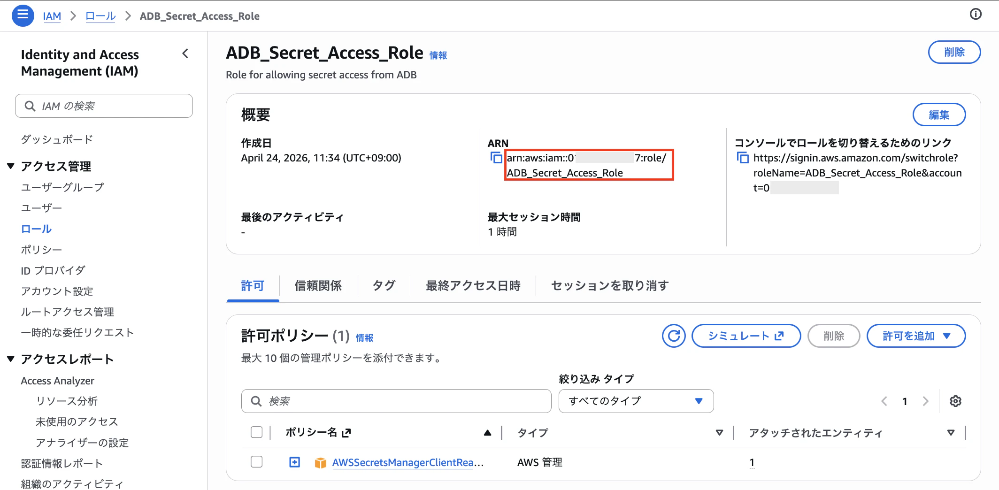Click the attached entities count 1
999x490 pixels.
[752, 462]
